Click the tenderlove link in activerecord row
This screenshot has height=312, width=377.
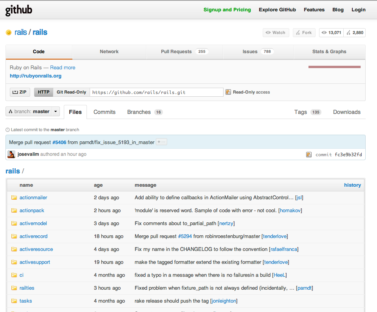275,236
